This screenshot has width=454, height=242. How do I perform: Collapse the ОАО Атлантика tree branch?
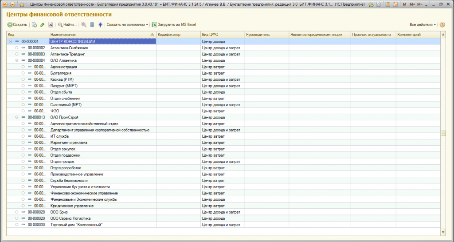(16, 60)
